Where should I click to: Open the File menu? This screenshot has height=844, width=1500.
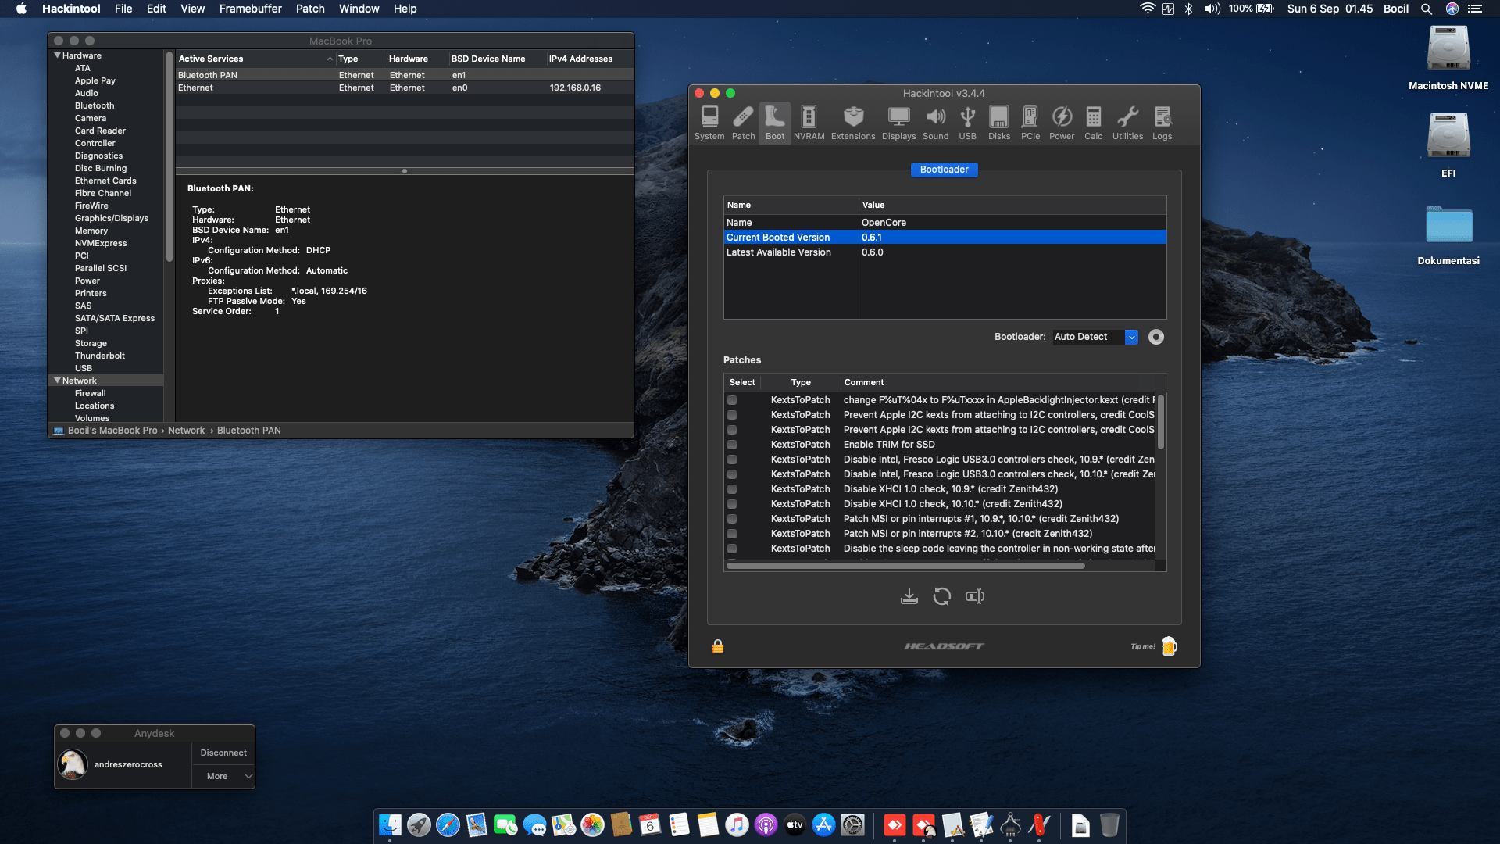pos(123,9)
